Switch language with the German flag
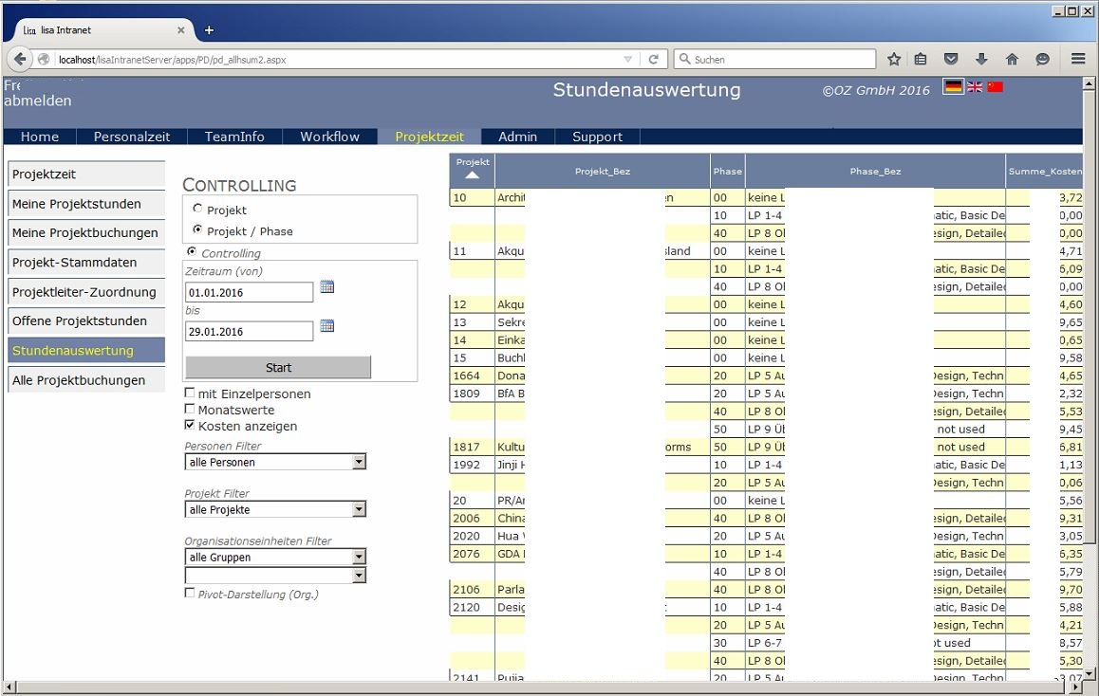 coord(953,87)
